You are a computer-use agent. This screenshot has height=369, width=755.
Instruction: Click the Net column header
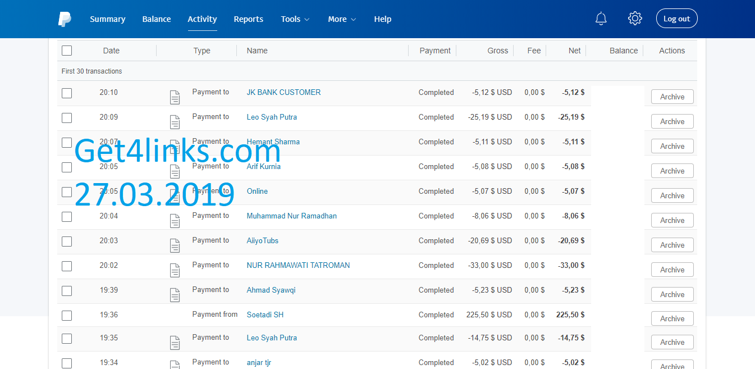574,51
